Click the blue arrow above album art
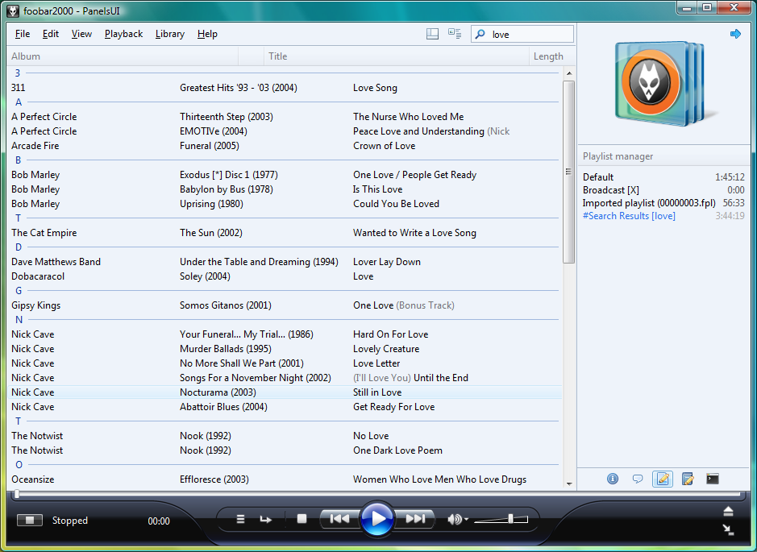 pyautogui.click(x=734, y=34)
